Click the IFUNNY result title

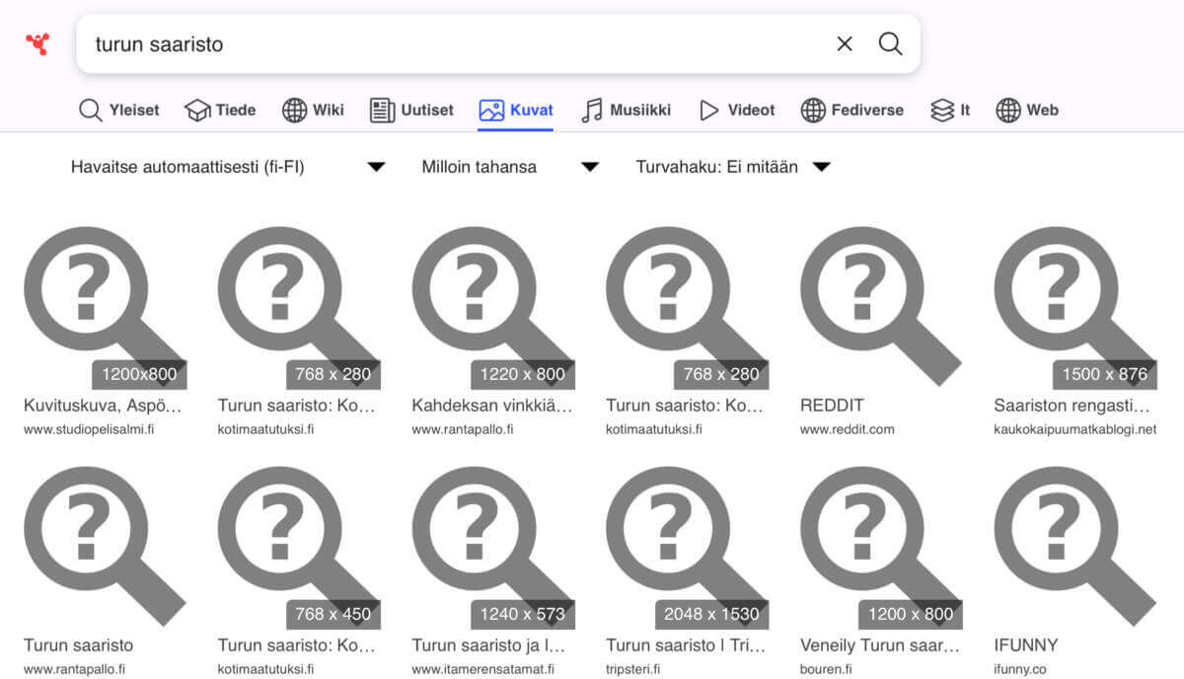click(x=1026, y=645)
